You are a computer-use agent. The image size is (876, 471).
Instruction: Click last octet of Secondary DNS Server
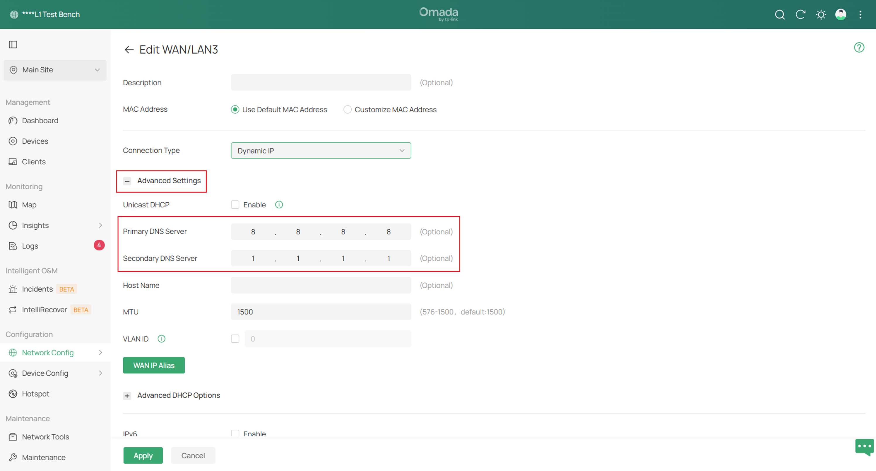pyautogui.click(x=388, y=258)
